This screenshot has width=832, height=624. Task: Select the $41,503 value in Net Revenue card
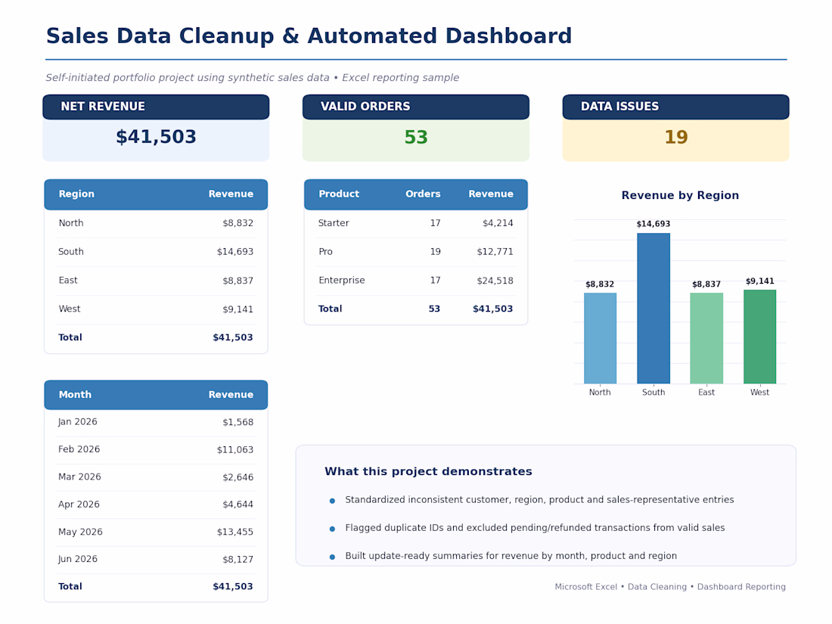(156, 137)
